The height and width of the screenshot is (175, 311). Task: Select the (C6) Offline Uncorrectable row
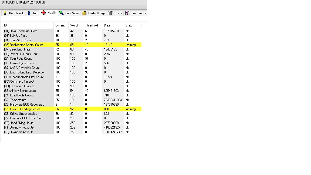[x=72, y=114]
